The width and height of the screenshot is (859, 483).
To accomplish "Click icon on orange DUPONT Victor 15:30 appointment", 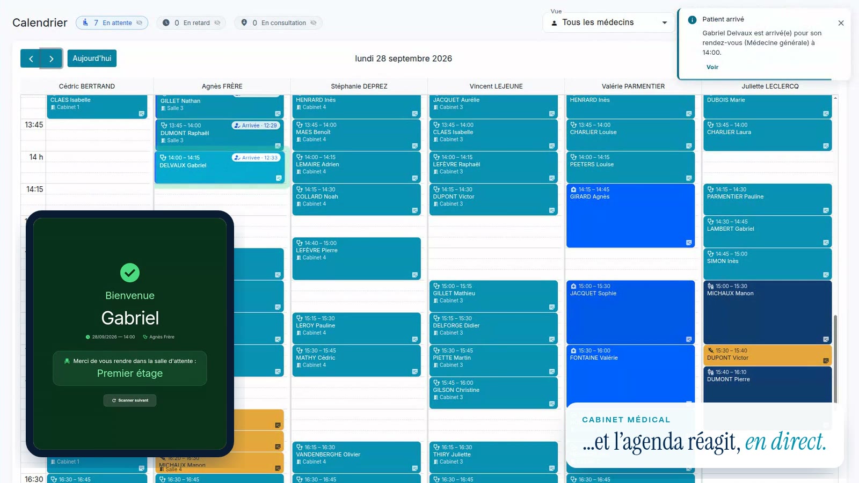I will pyautogui.click(x=710, y=350).
